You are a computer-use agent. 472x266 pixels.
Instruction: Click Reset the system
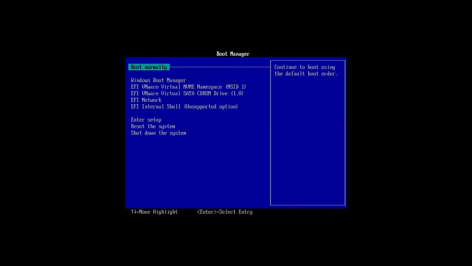[153, 126]
